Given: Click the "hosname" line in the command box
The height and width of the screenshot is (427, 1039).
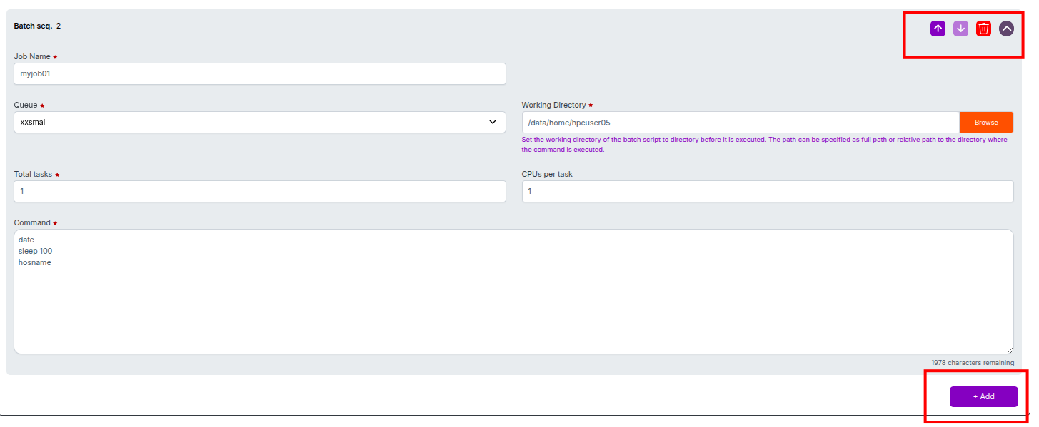Looking at the screenshot, I should [x=35, y=262].
